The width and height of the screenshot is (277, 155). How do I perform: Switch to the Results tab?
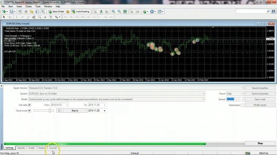[x=21, y=148]
